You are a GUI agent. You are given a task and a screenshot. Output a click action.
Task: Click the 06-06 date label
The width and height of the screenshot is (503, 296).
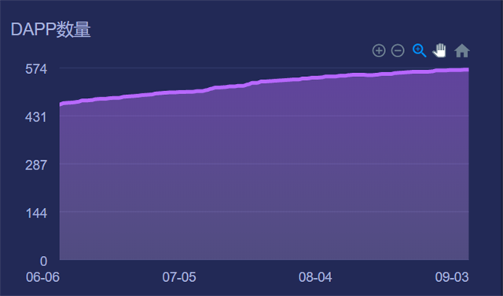click(x=42, y=277)
